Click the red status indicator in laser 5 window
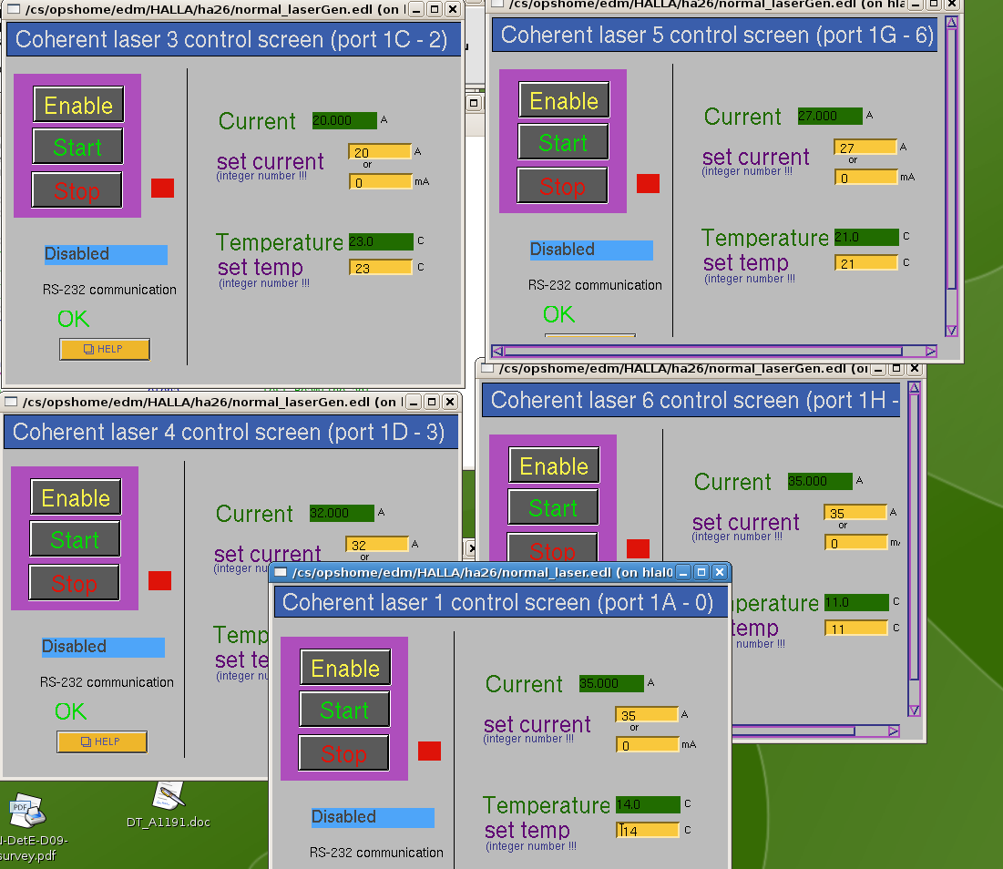The width and height of the screenshot is (1003, 869). click(648, 183)
